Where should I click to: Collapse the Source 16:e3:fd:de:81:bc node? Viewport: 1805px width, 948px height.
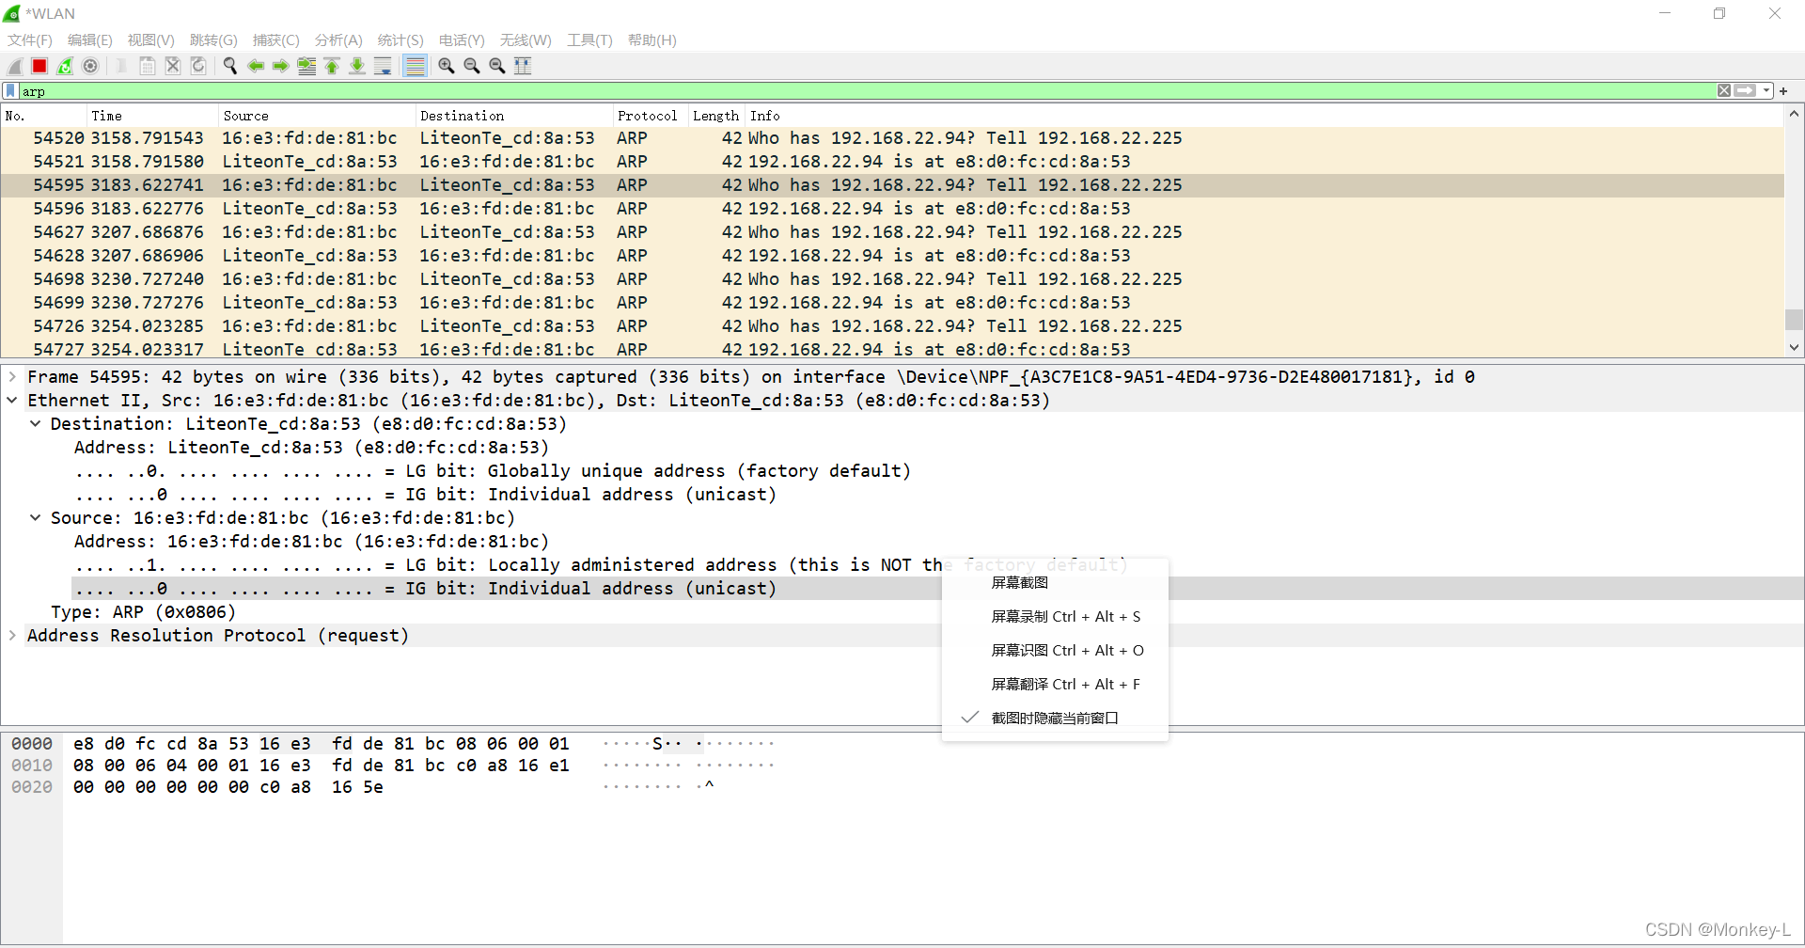35,518
